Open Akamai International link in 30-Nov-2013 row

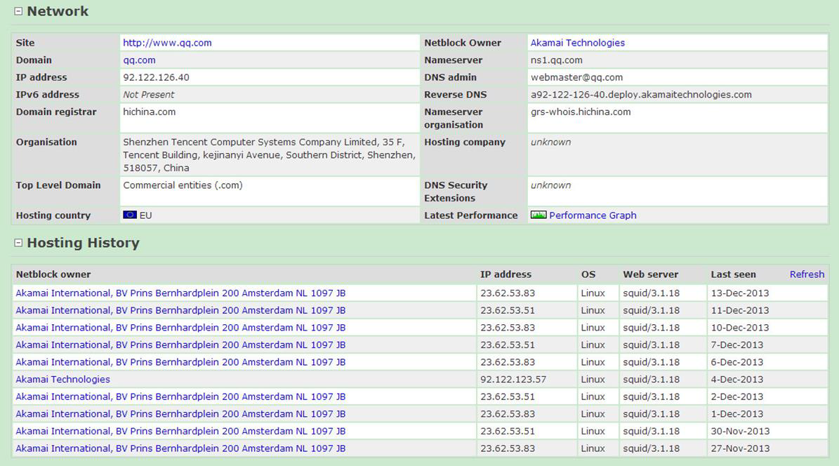click(180, 431)
